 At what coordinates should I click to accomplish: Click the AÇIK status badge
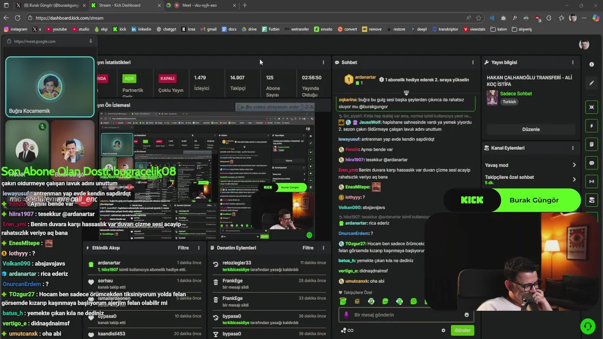[129, 79]
